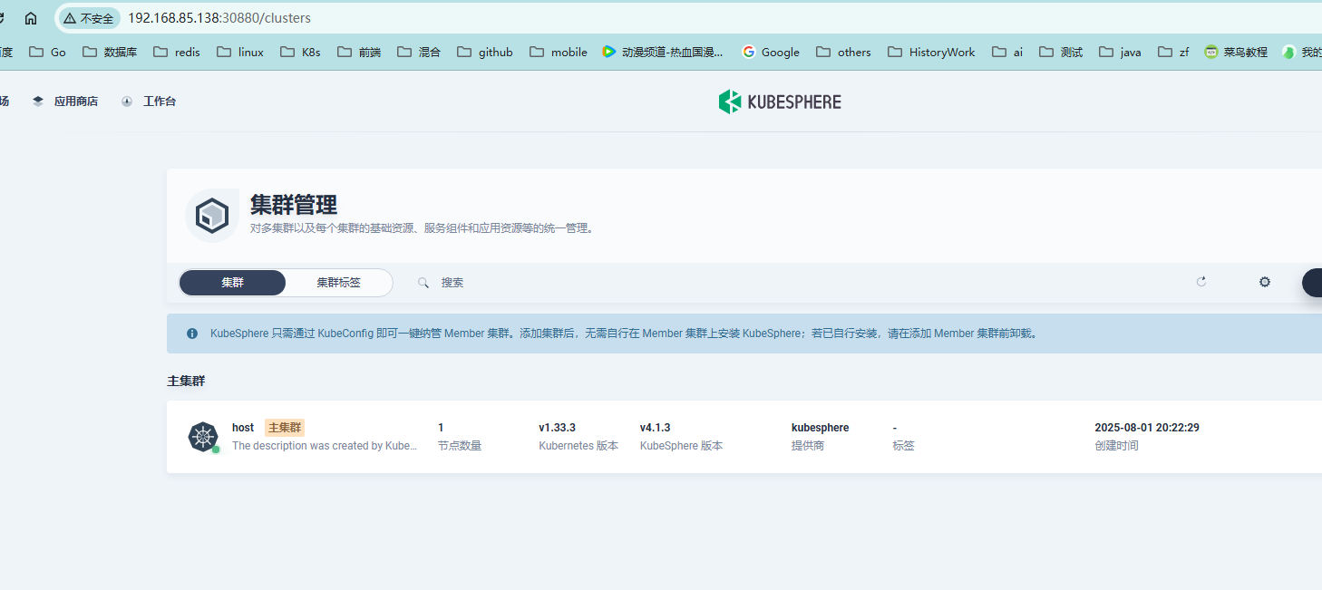
Task: Open 应用商店 in the top navigation
Action: pos(64,102)
